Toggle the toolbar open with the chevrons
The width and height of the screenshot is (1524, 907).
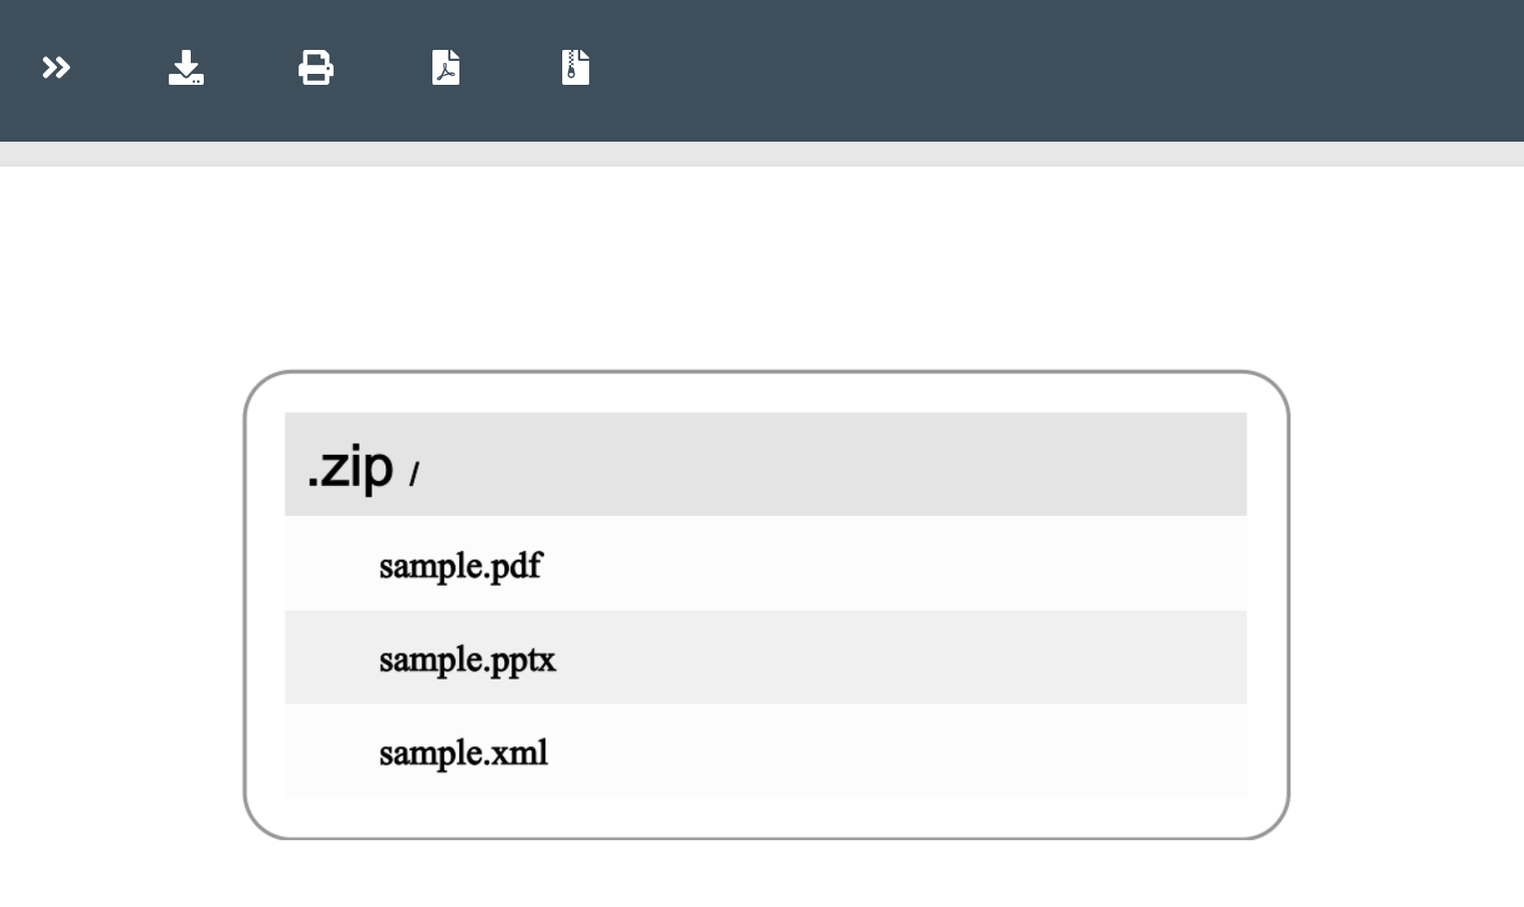tap(56, 68)
